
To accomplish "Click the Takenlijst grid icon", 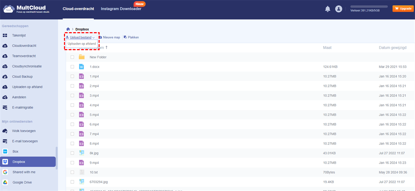I will click(5, 35).
